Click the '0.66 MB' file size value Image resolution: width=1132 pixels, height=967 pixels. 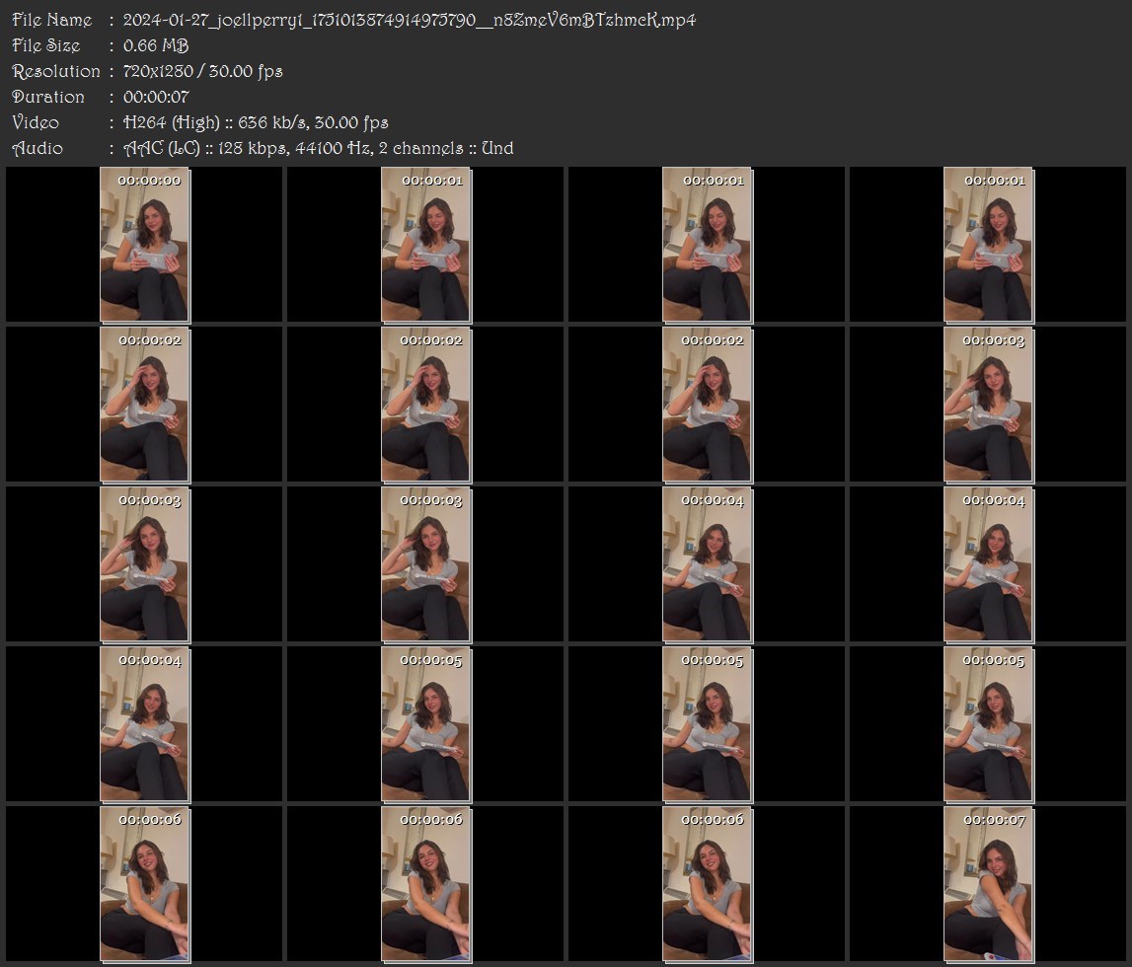tap(156, 45)
